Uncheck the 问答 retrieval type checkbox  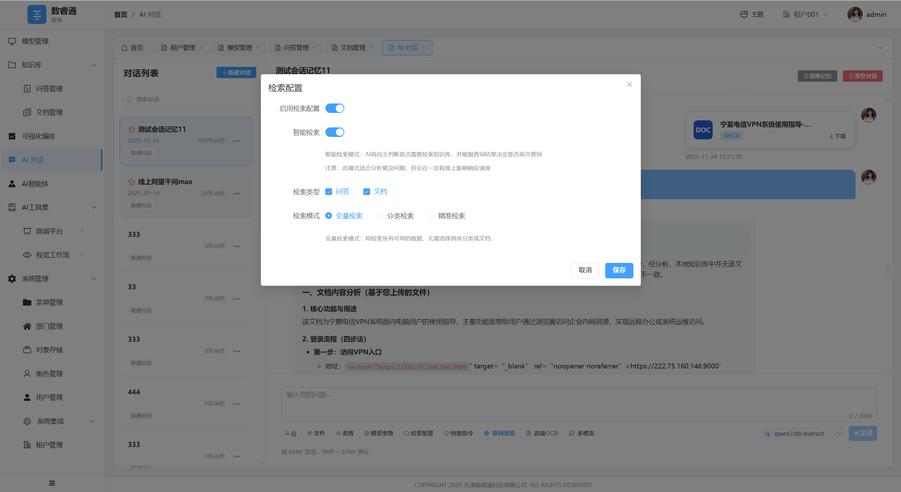point(329,192)
